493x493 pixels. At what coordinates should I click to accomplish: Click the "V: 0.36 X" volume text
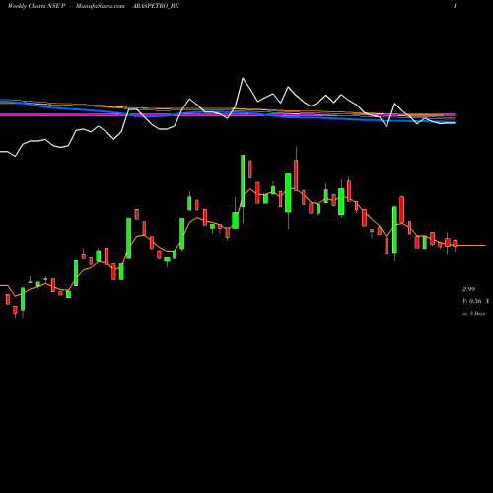tap(476, 301)
